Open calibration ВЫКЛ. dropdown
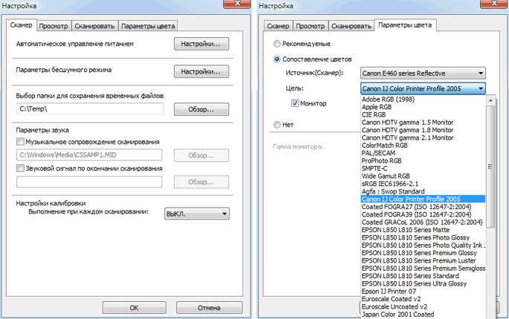This screenshot has height=319, width=509. [x=197, y=214]
